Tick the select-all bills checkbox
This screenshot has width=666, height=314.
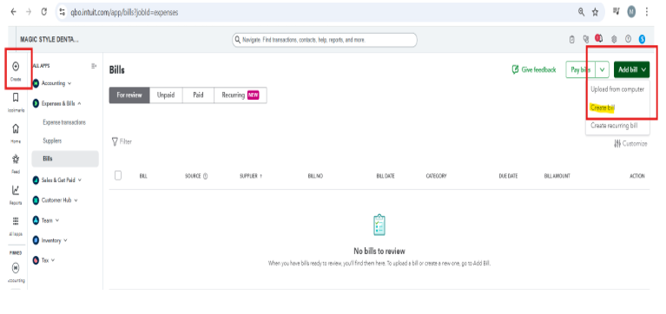tap(118, 175)
